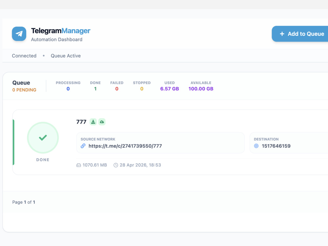The width and height of the screenshot is (328, 246).
Task: Click the AVAILABLE 100.00 GB value
Action: [201, 89]
